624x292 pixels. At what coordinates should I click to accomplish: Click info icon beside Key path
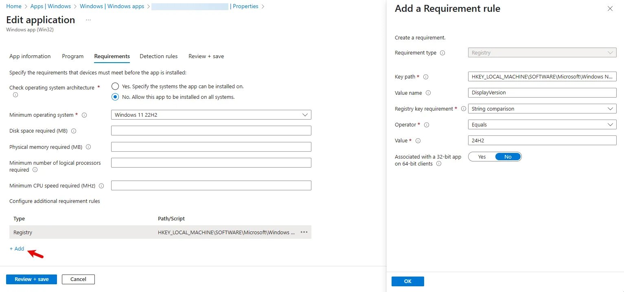(x=426, y=77)
